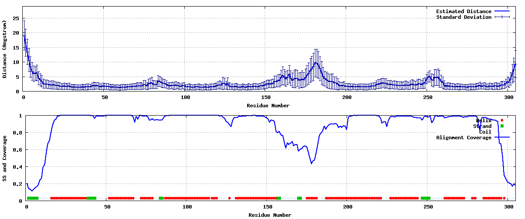Click x-axis tick '300' on distance plot
Image resolution: width=525 pixels, height=219 pixels.
508,97
